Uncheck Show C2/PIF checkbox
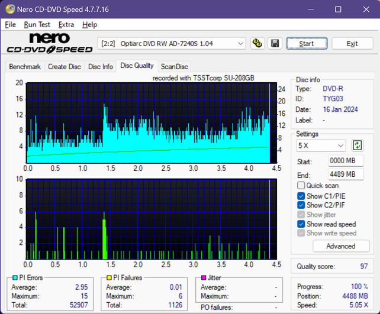Image resolution: width=380 pixels, height=314 pixels. [301, 205]
